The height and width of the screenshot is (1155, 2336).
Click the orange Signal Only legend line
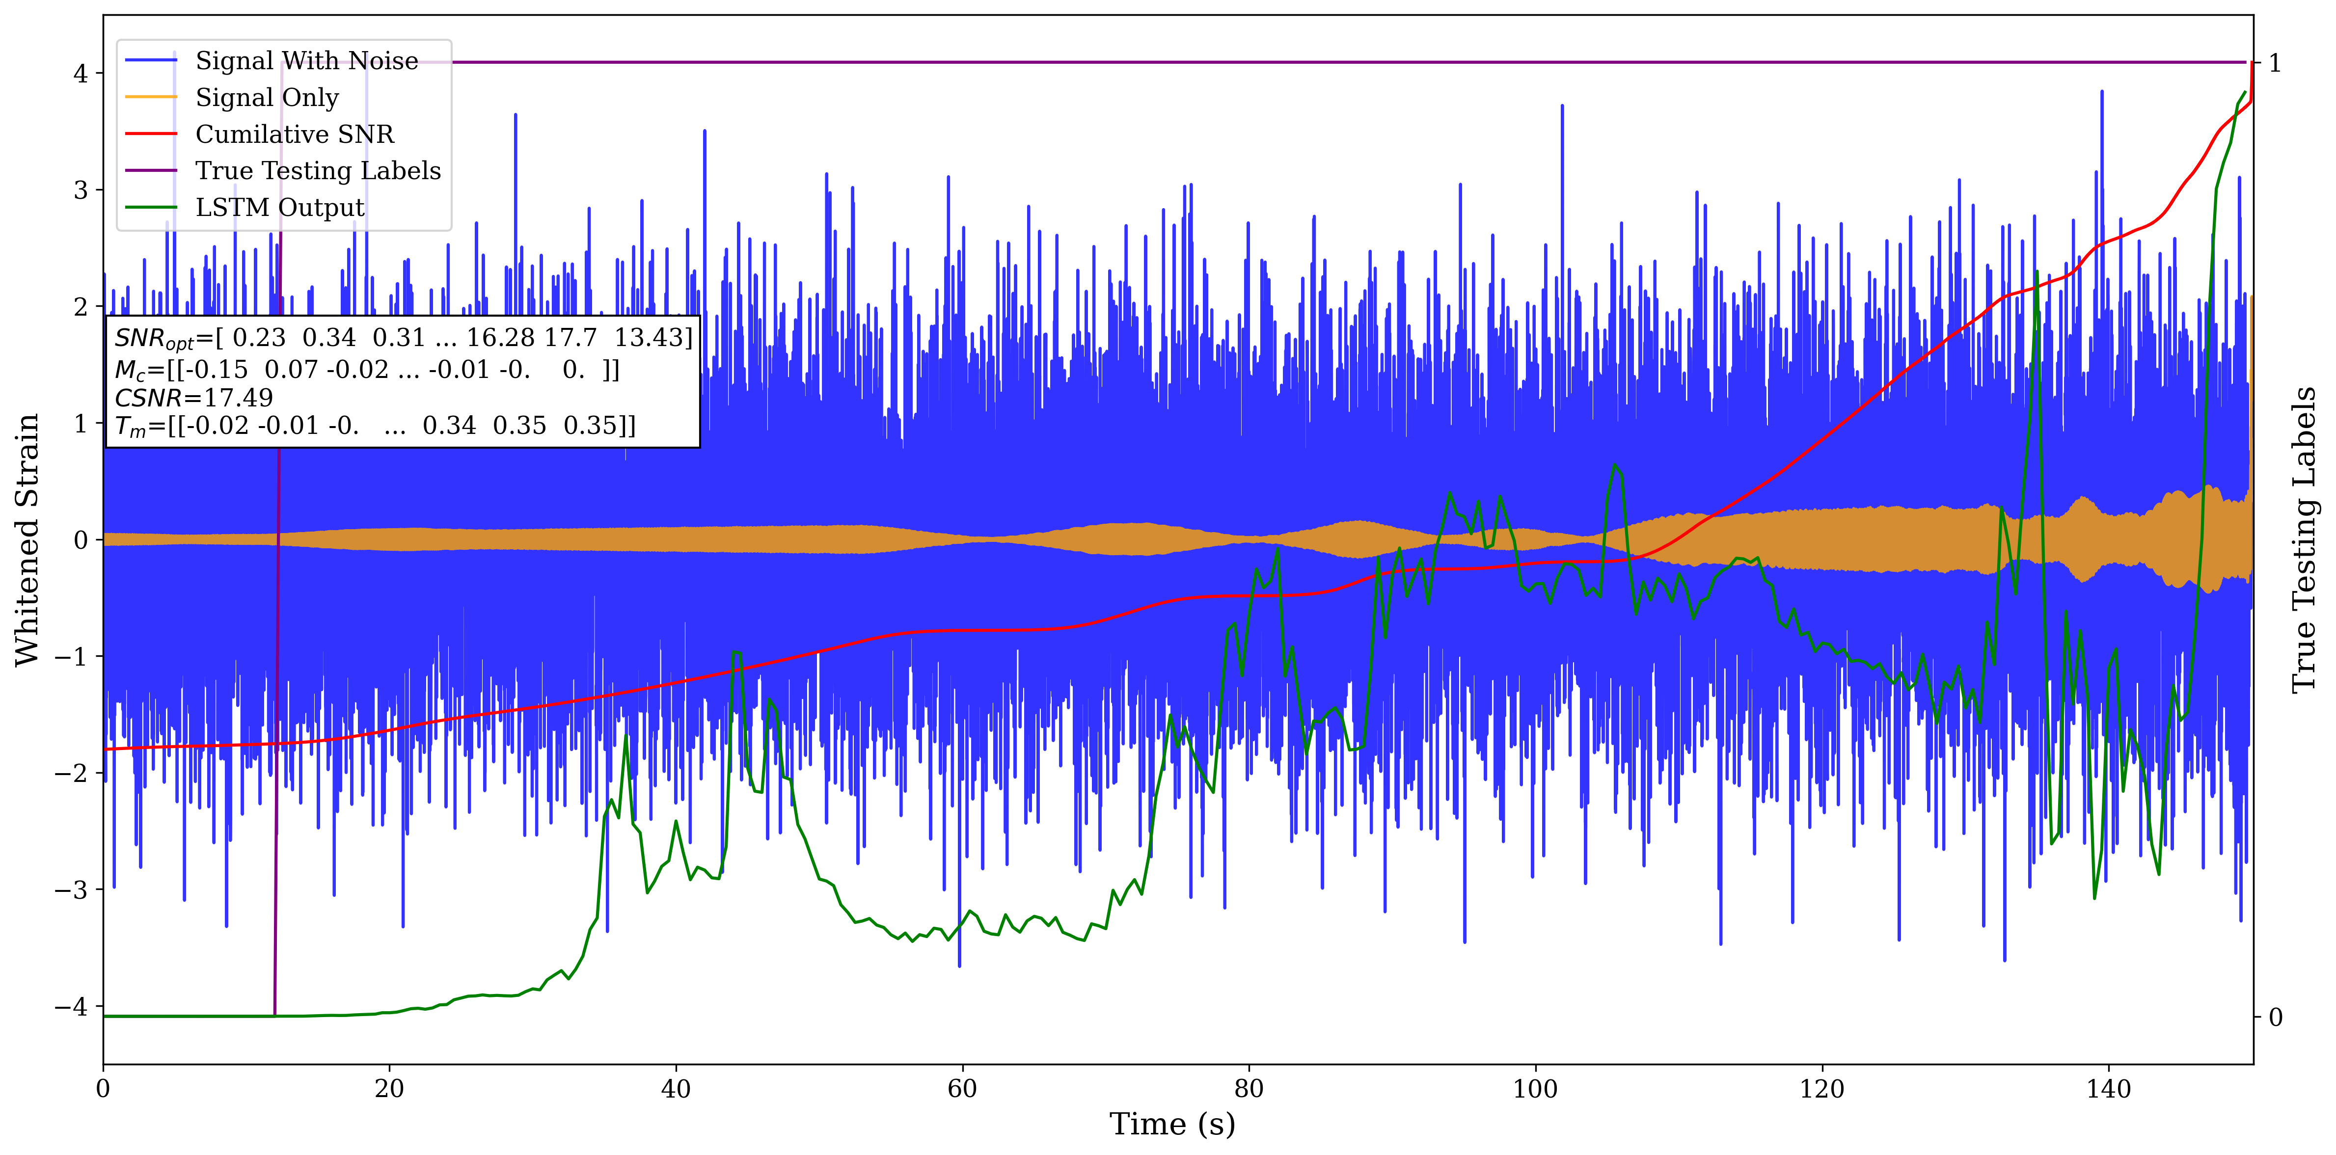click(151, 97)
